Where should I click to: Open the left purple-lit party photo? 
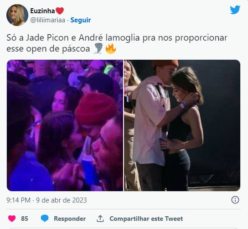[x=65, y=125]
